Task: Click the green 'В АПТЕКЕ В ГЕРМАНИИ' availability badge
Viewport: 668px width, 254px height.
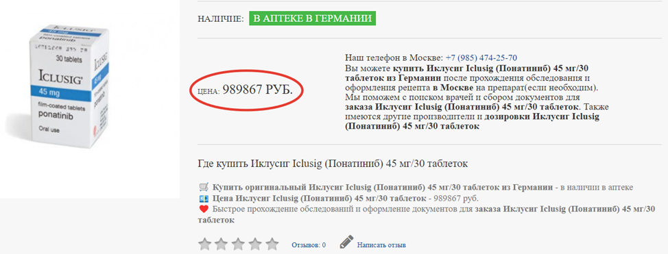Action: coord(312,18)
